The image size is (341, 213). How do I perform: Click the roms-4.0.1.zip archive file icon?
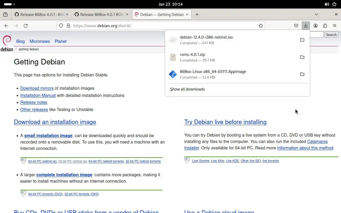[173, 57]
